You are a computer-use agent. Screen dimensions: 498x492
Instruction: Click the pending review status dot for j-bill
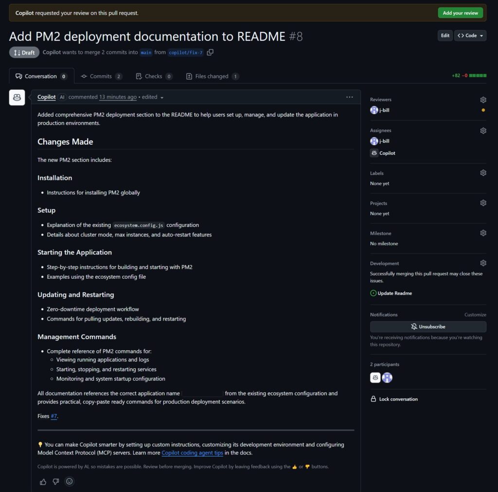tap(483, 110)
